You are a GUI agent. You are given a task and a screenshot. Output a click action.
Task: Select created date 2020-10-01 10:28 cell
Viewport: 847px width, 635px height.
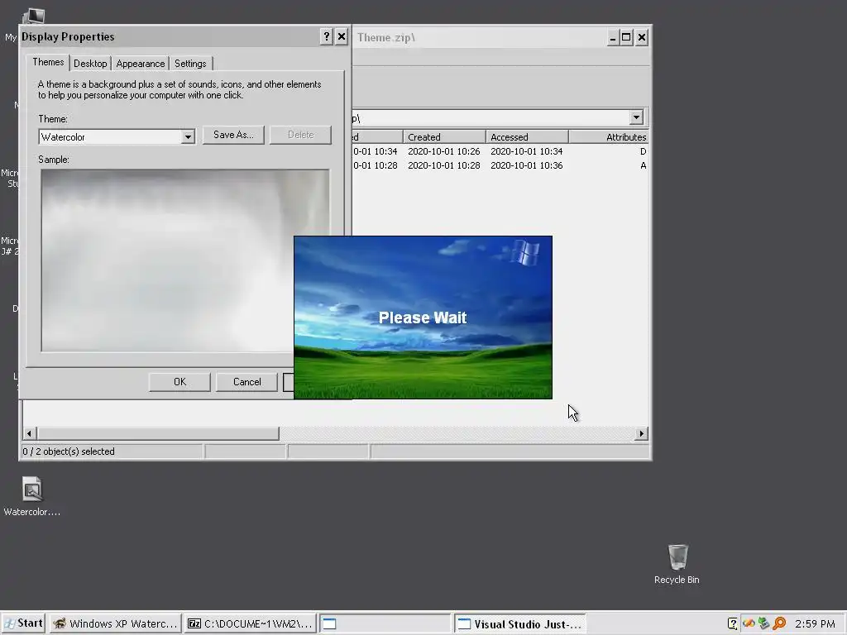pyautogui.click(x=443, y=165)
